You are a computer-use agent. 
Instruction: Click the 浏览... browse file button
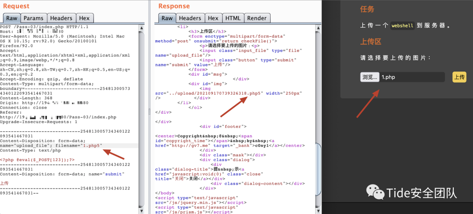click(370, 77)
